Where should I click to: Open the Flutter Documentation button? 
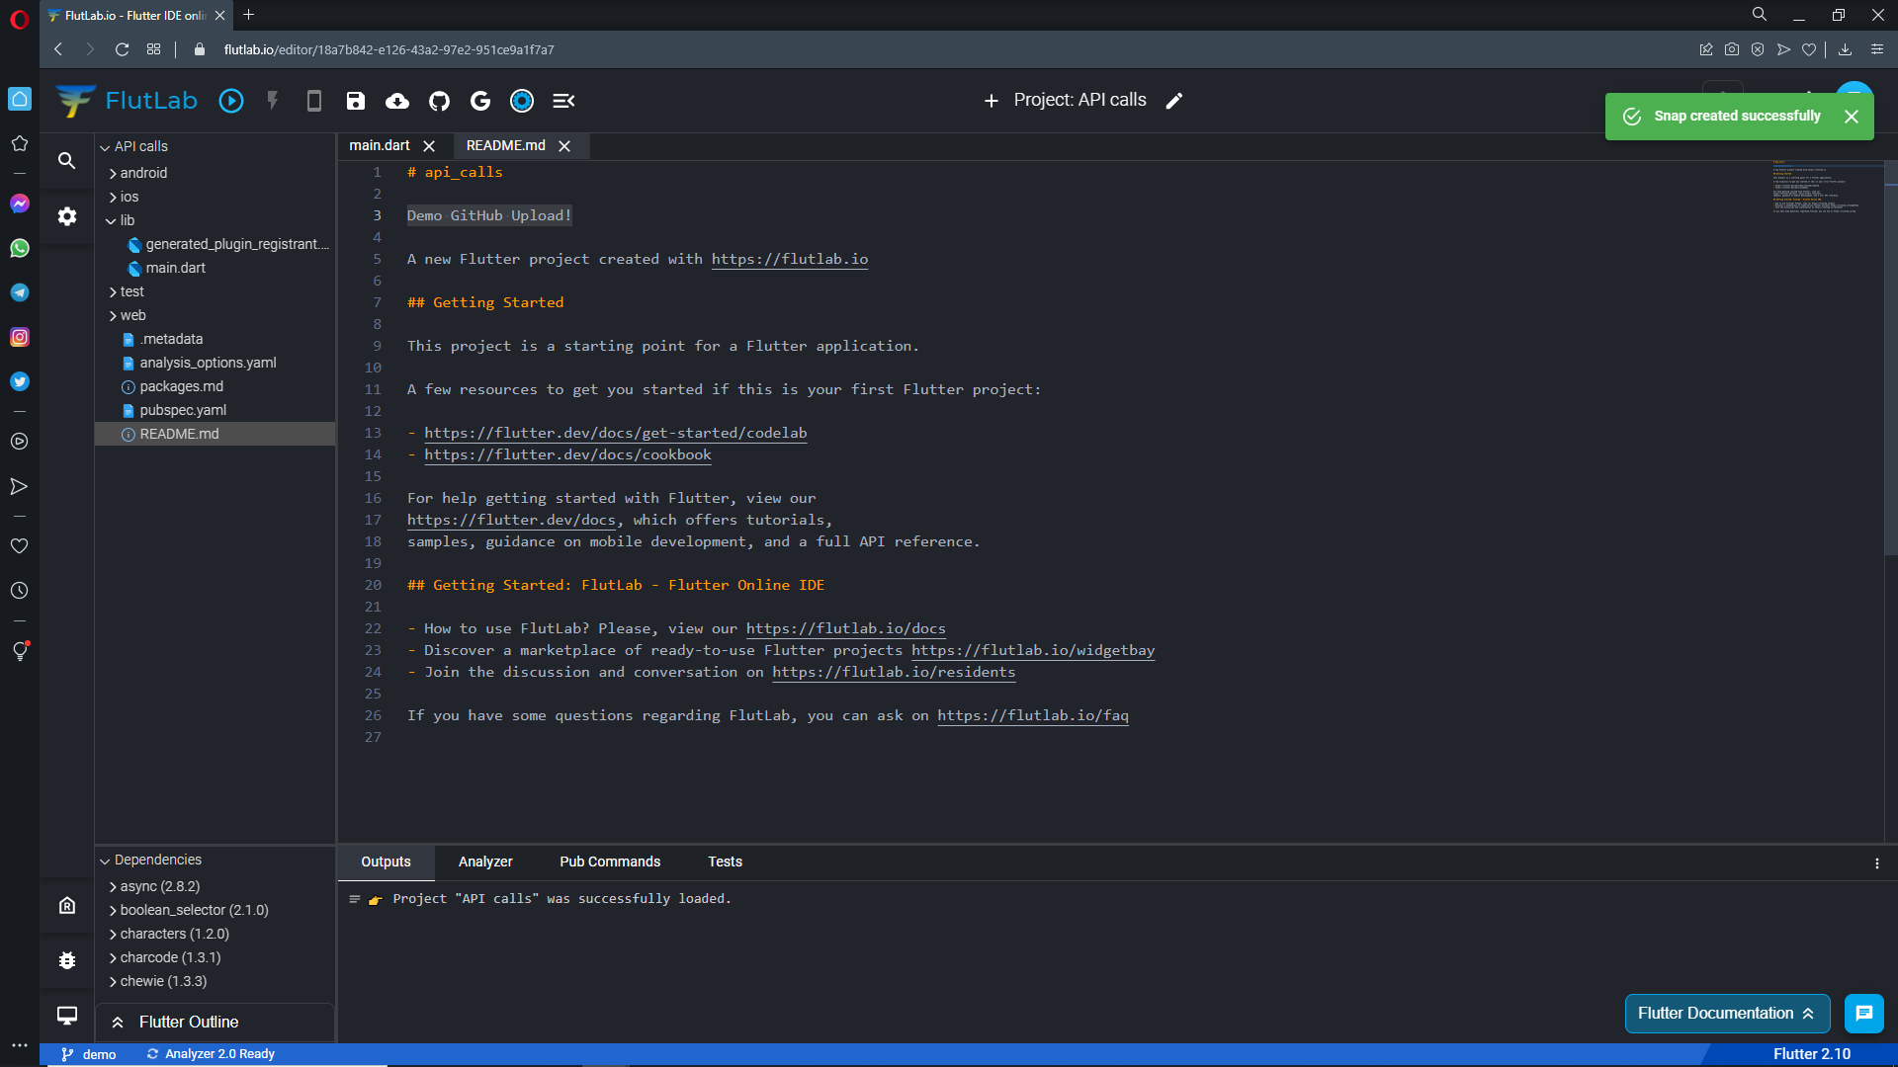tap(1727, 1014)
